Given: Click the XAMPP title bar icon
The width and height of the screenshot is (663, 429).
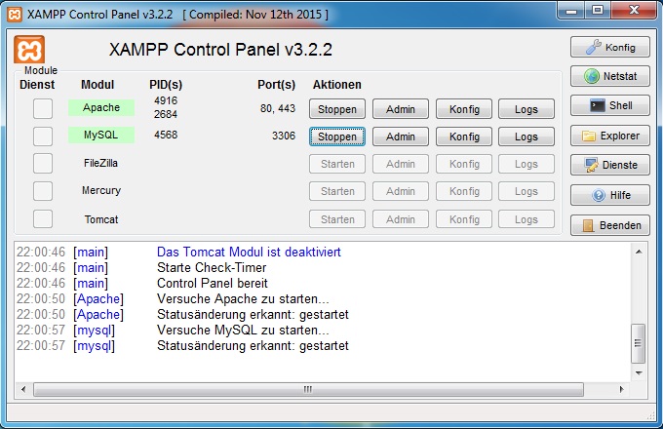Looking at the screenshot, I should (15, 15).
